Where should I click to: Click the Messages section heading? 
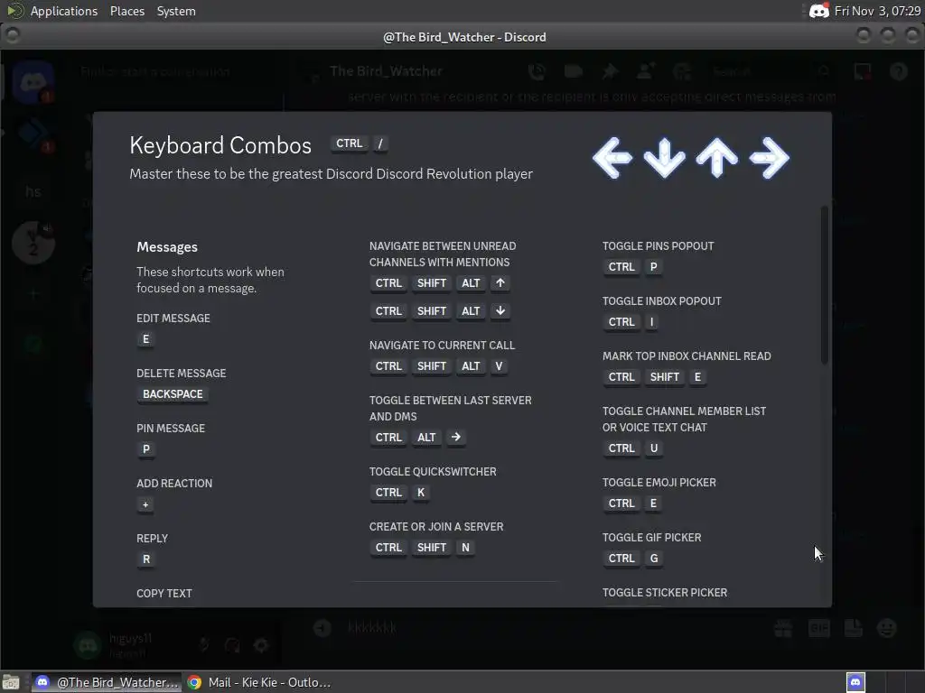[x=167, y=247]
